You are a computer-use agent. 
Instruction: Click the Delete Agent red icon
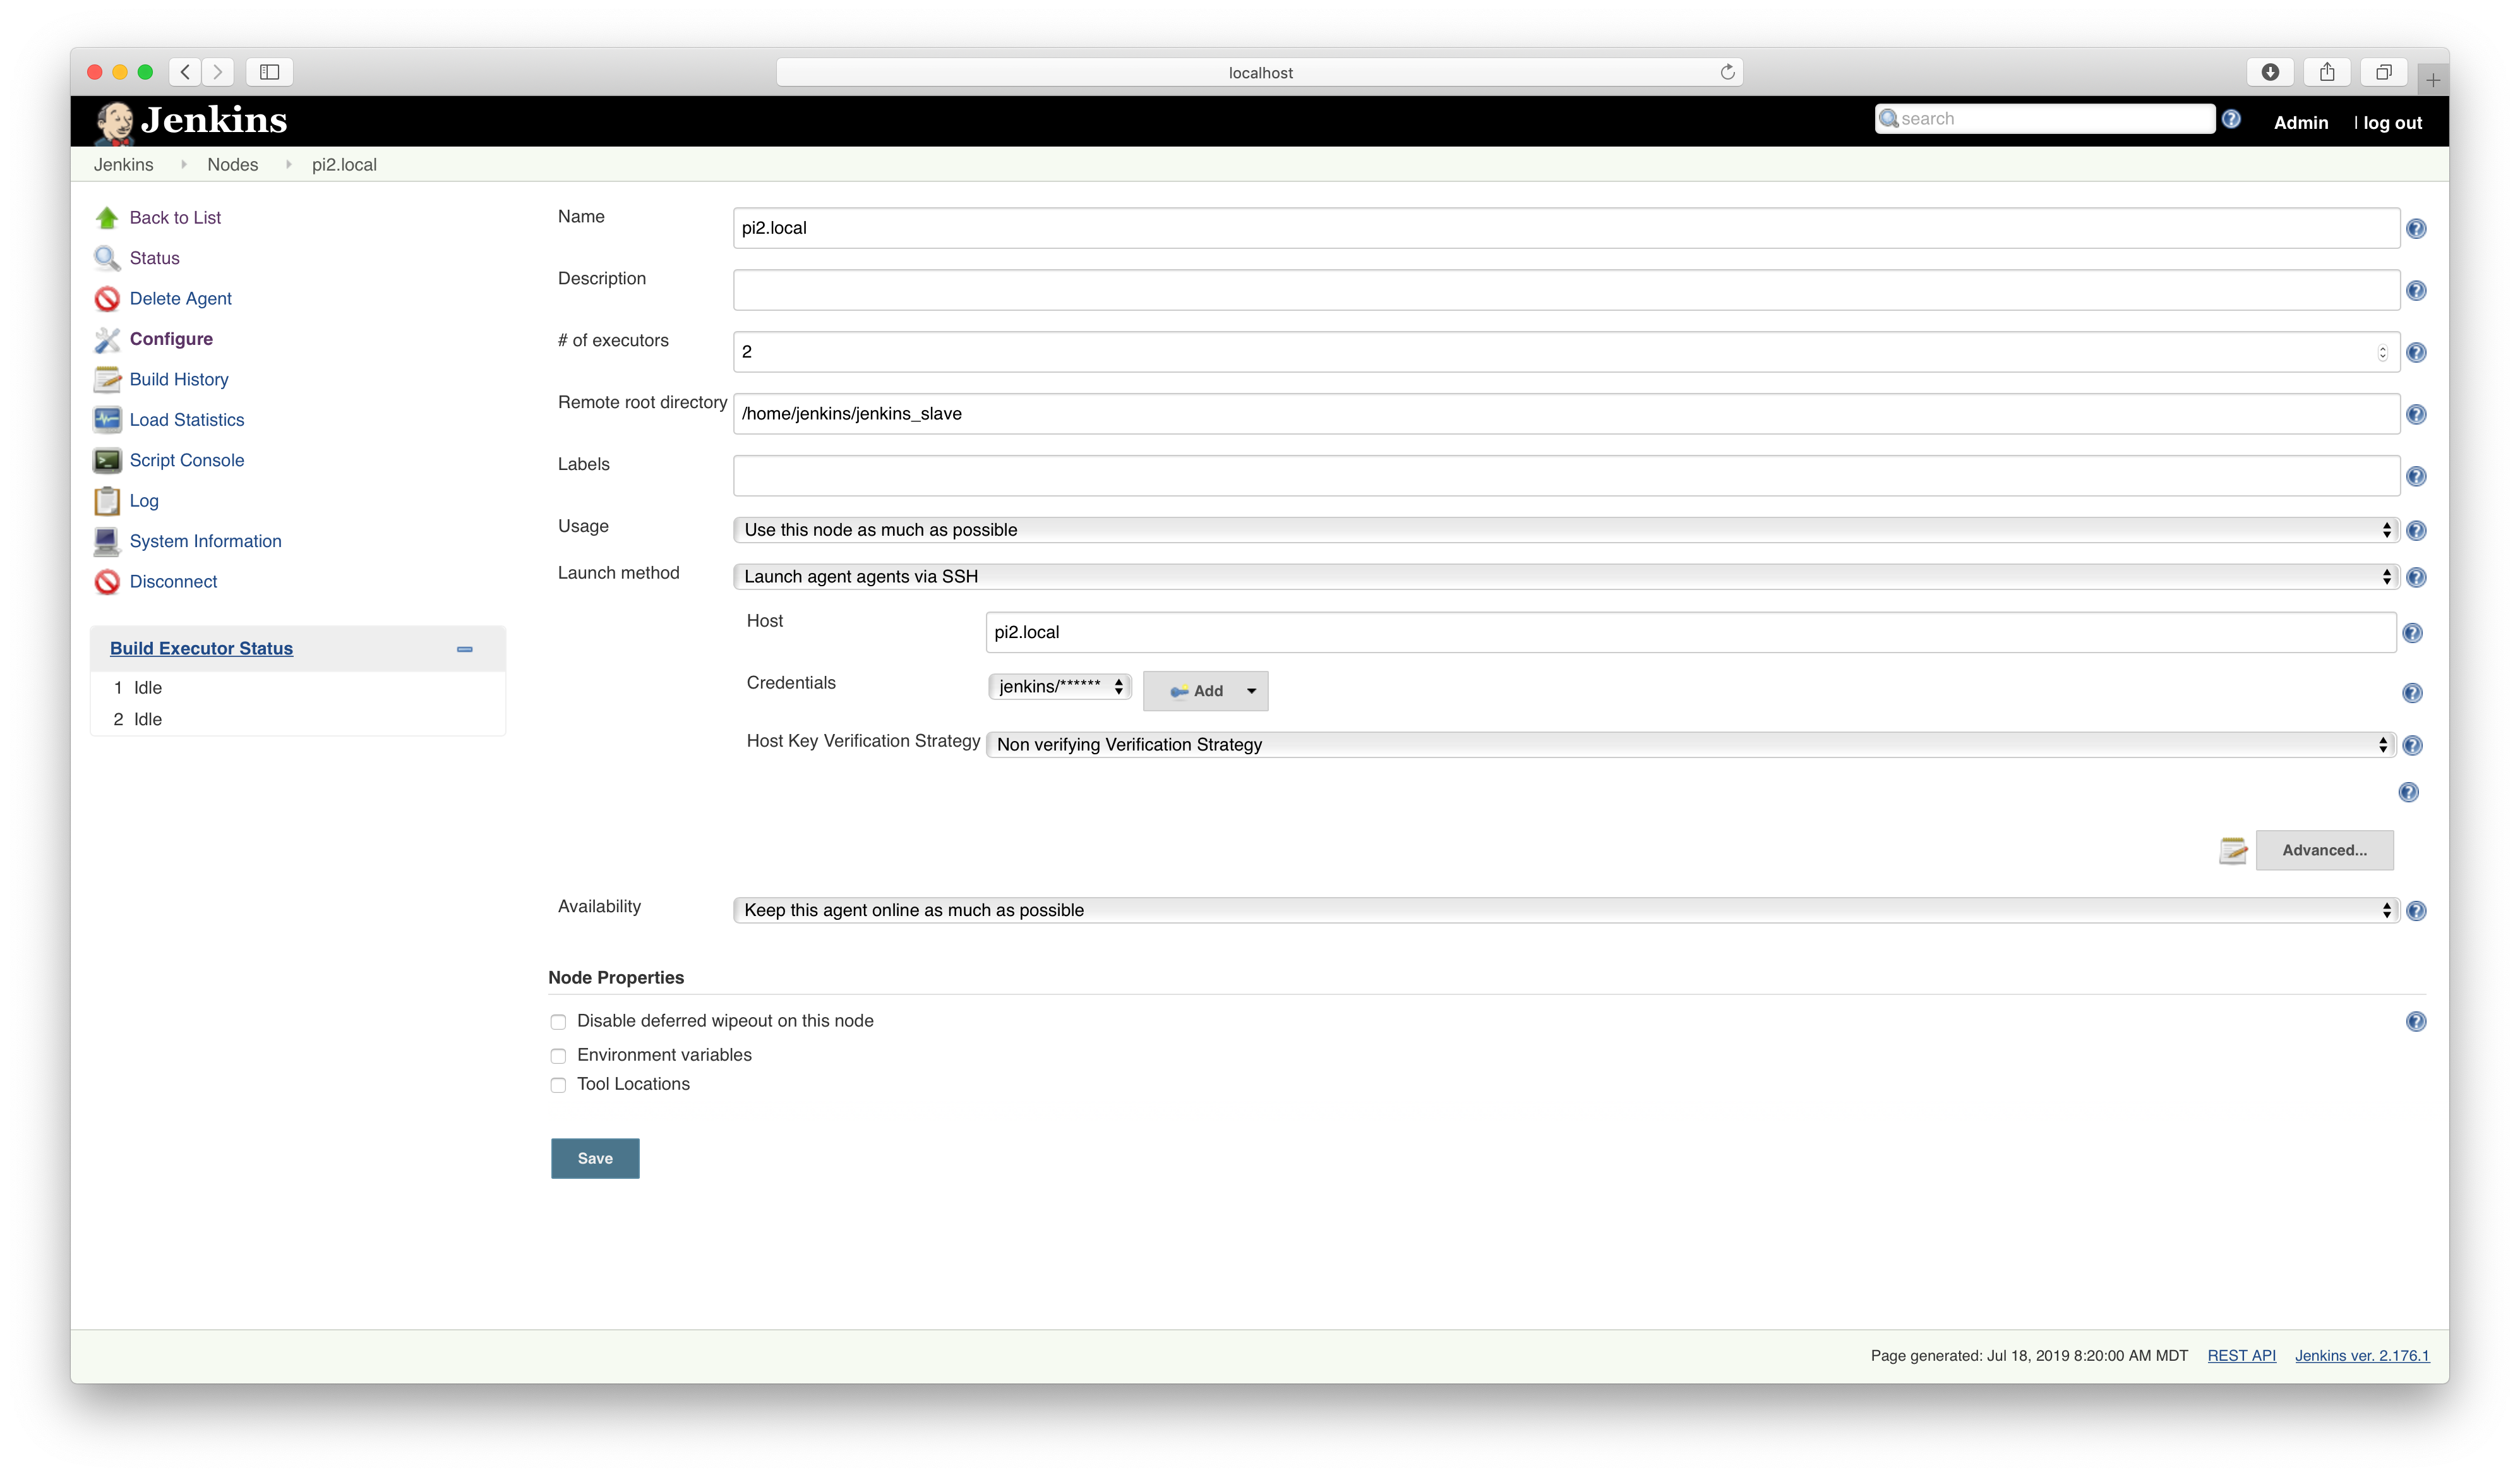[107, 299]
